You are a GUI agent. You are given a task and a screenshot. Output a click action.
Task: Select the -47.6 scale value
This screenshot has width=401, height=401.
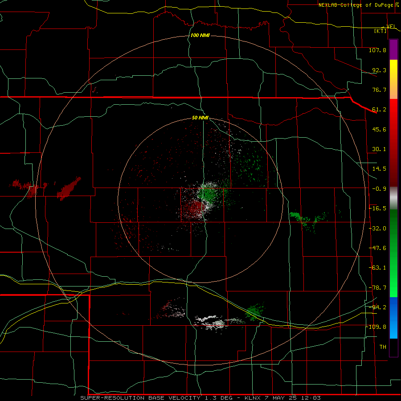click(377, 248)
